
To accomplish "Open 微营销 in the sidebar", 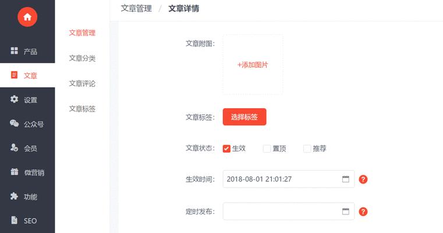I will tap(27, 172).
